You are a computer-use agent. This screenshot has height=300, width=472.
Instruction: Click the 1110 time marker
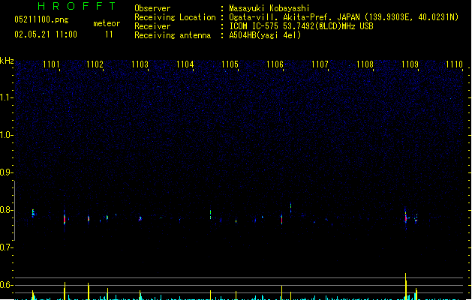pyautogui.click(x=454, y=64)
